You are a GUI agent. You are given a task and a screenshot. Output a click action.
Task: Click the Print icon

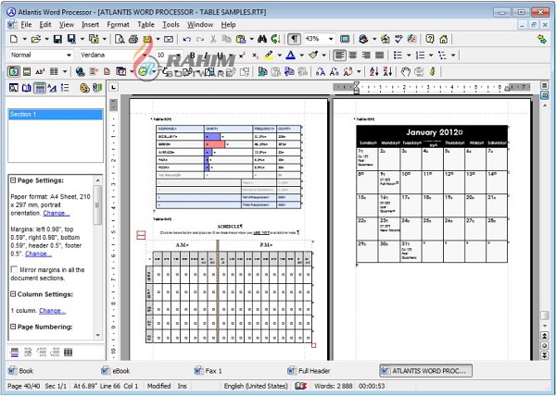coord(133,39)
